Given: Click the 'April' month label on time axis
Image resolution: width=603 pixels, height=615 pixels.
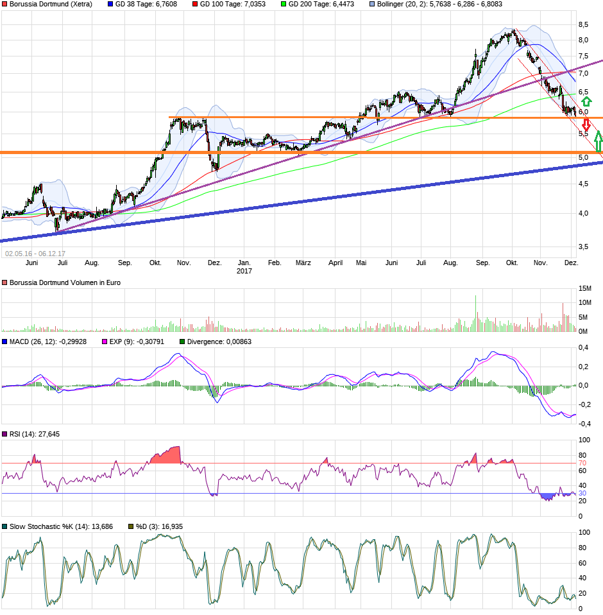Looking at the screenshot, I should point(335,263).
